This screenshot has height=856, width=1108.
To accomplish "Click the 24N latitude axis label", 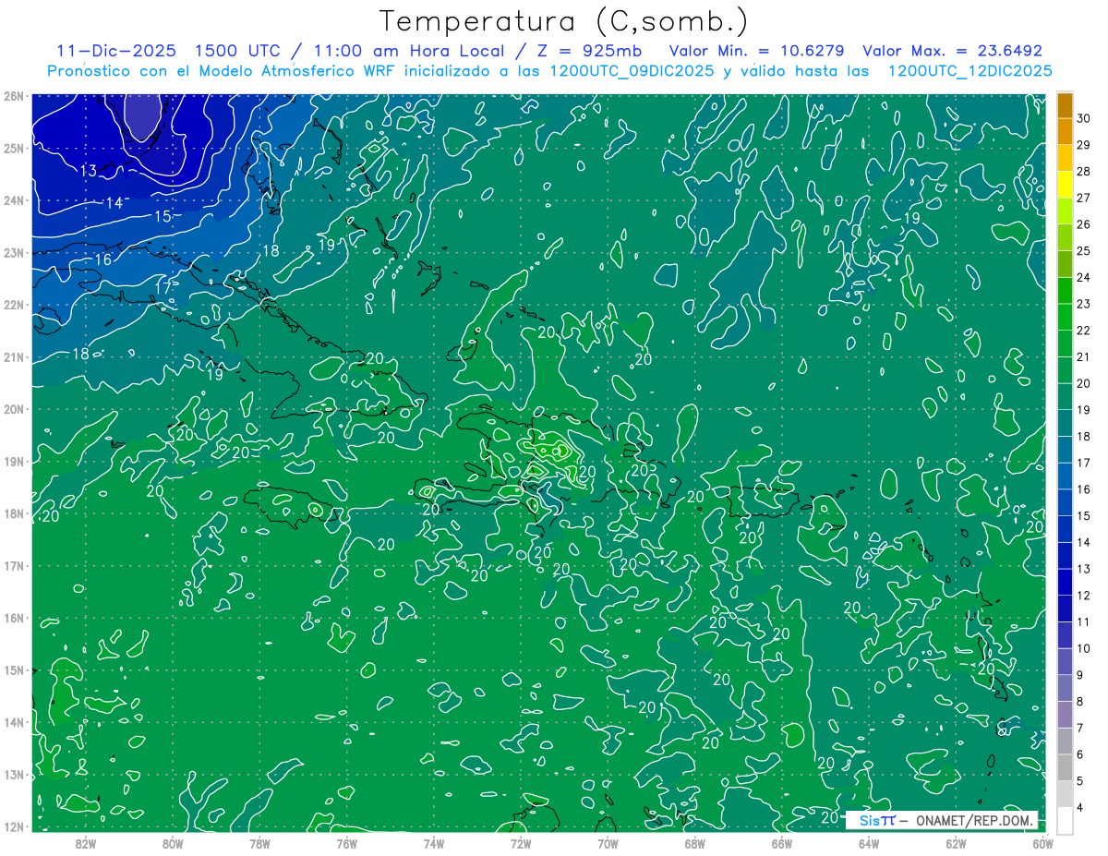I will click(13, 200).
